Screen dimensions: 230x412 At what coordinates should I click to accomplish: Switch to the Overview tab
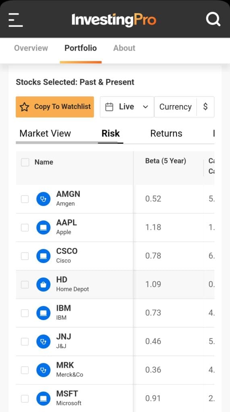pos(31,48)
